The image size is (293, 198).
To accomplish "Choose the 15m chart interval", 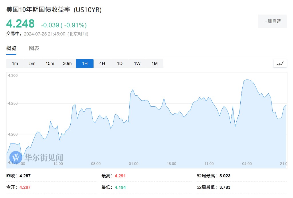I will [50, 64].
